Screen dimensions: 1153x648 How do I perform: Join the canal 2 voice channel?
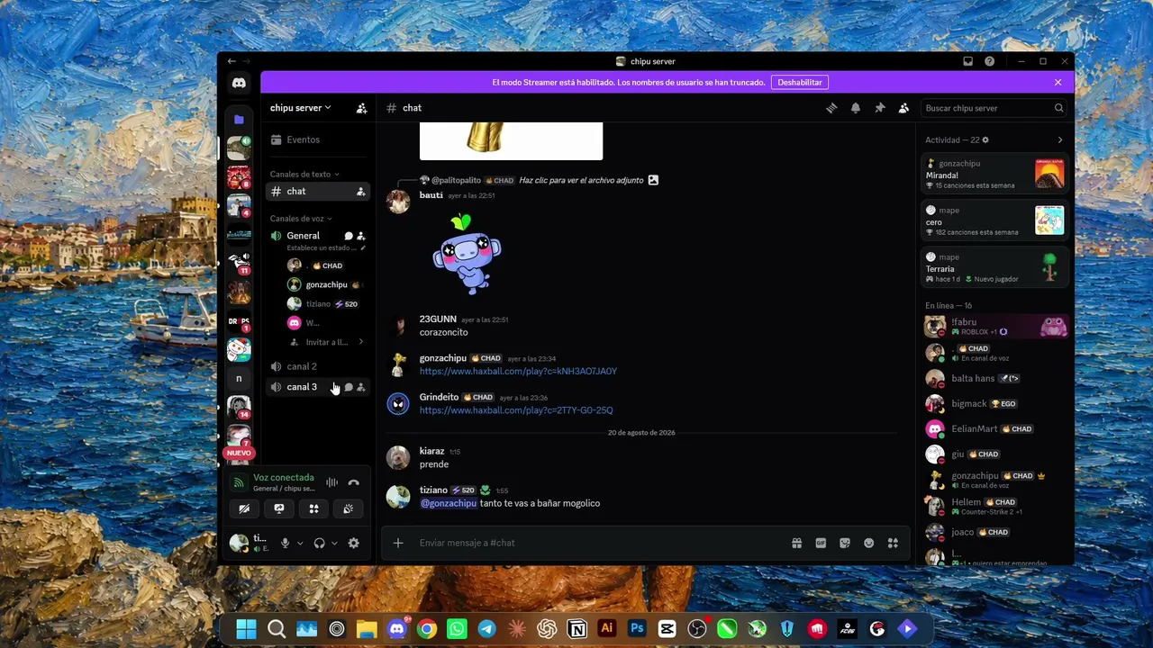[x=317, y=366]
